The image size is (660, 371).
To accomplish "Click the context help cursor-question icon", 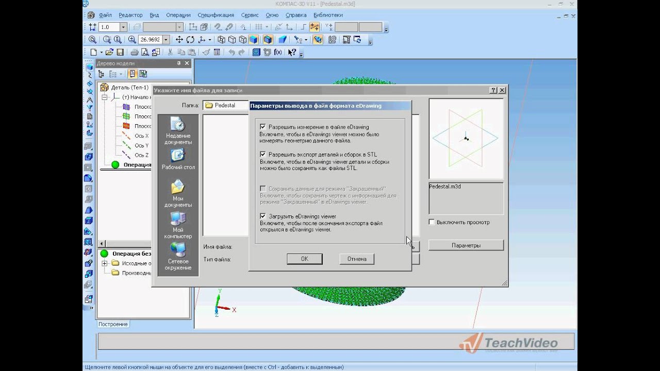I will point(292,52).
